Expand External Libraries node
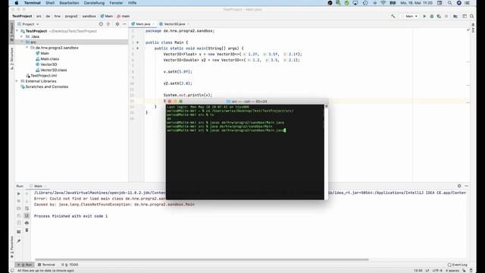 click(x=17, y=81)
